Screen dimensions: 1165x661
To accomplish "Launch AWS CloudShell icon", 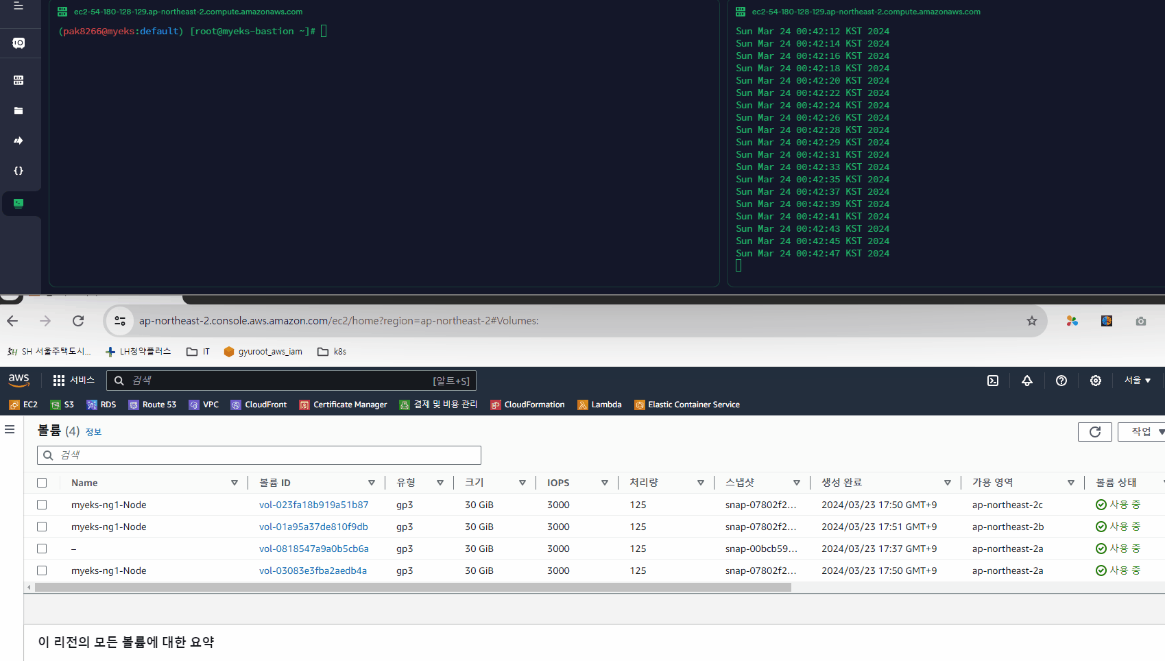I will (993, 381).
